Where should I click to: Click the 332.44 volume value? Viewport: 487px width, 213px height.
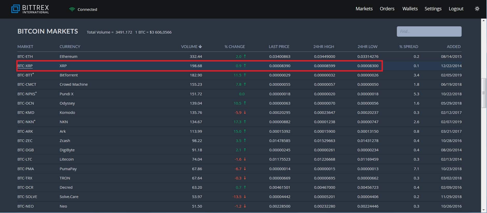196,57
